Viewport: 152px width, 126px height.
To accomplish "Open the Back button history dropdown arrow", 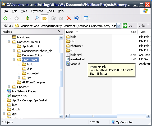I will [x=11, y=18].
